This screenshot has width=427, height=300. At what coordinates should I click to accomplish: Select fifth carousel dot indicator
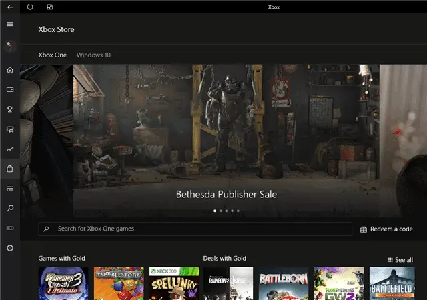point(238,211)
